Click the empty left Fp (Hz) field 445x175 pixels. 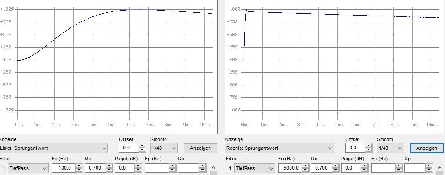click(157, 168)
